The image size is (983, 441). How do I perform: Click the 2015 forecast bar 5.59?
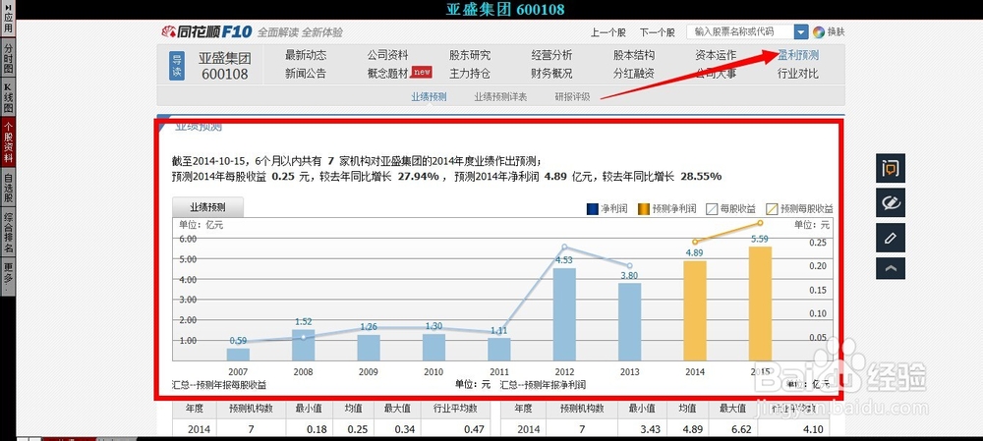[x=760, y=303]
